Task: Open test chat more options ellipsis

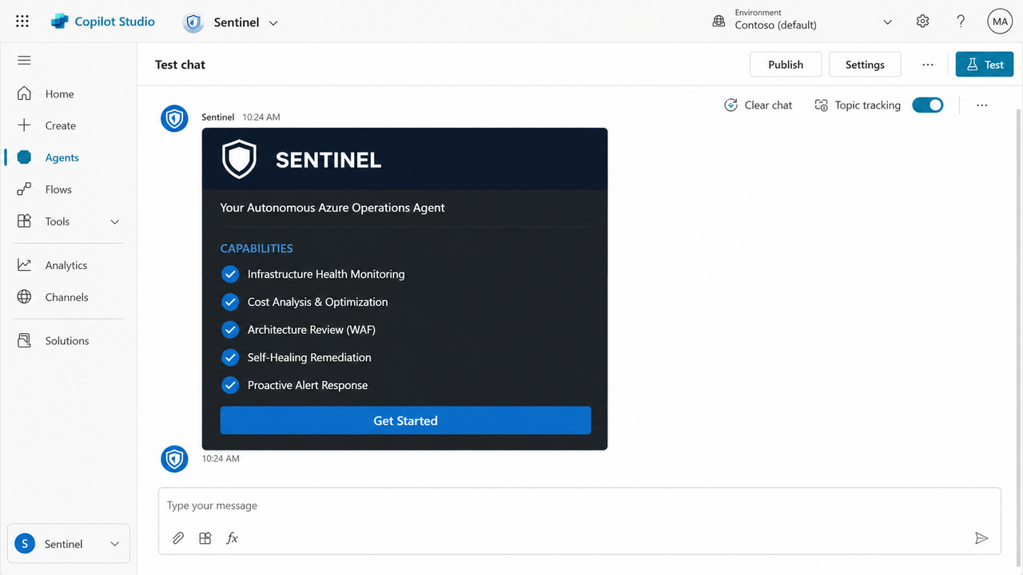Action: [982, 105]
